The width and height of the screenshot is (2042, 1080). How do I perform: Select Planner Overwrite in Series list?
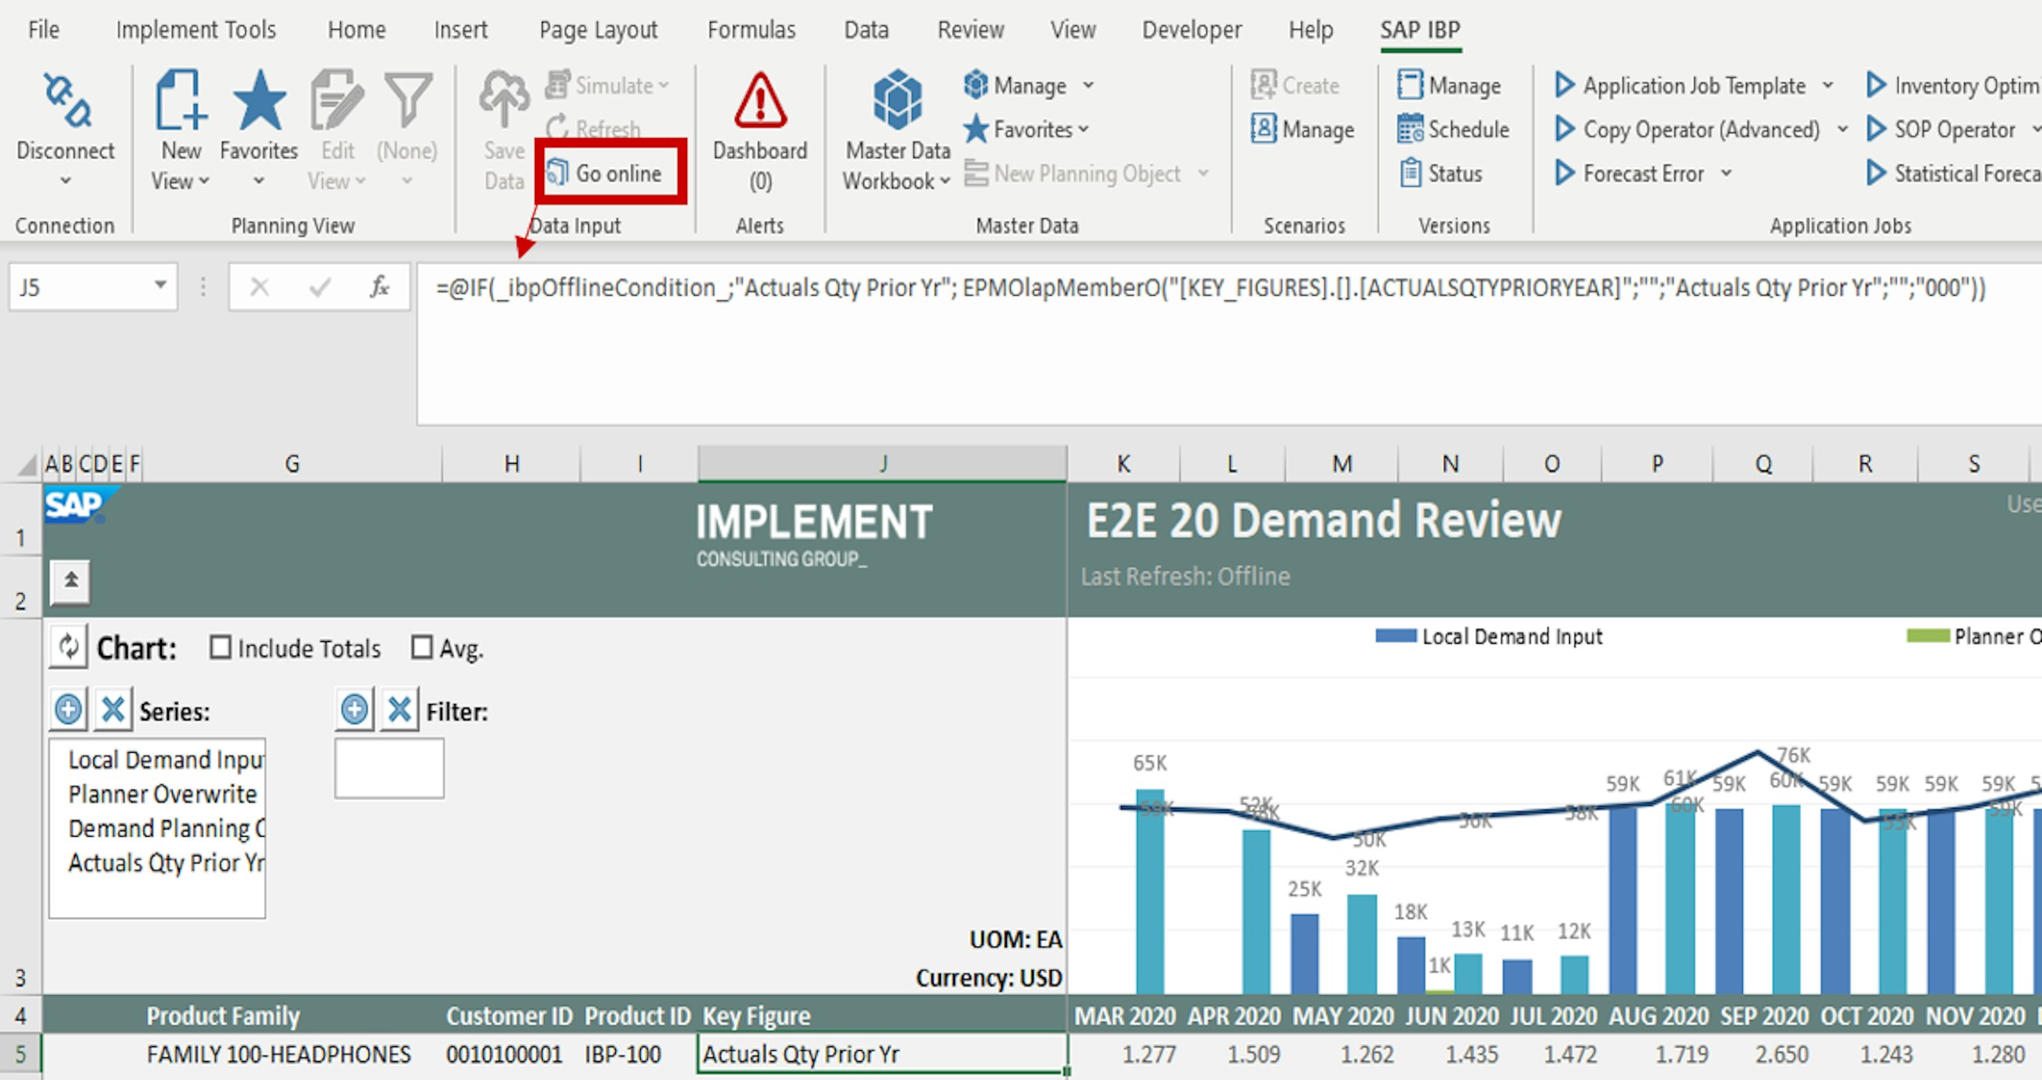162,794
